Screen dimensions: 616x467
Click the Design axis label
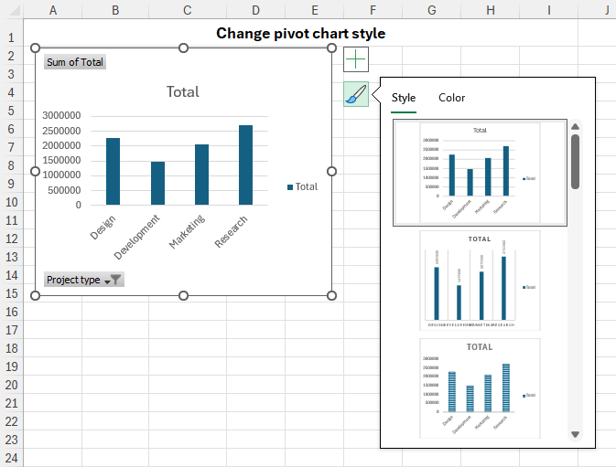[x=103, y=227]
